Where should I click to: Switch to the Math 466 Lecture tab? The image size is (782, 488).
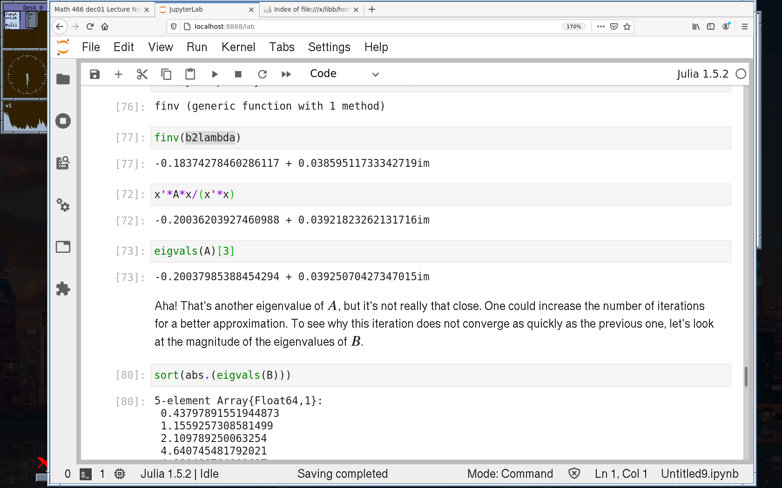tap(98, 9)
